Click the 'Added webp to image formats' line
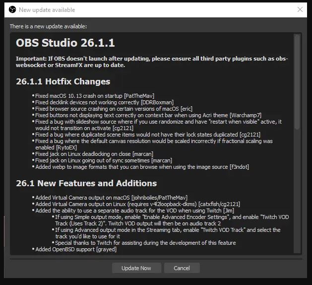This screenshot has width=312, height=285. pyautogui.click(x=142, y=167)
